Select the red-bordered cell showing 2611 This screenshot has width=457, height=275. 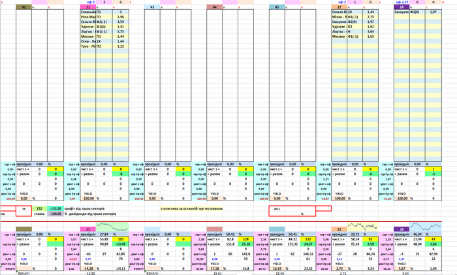click(x=277, y=208)
